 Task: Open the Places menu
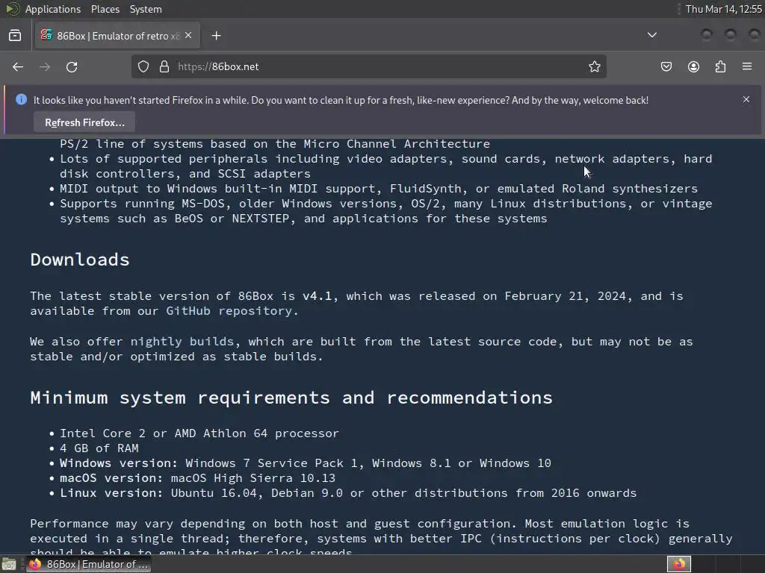pos(105,9)
